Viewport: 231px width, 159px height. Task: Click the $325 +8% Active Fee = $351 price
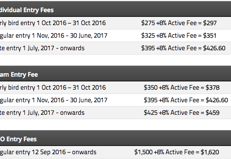click(x=179, y=36)
